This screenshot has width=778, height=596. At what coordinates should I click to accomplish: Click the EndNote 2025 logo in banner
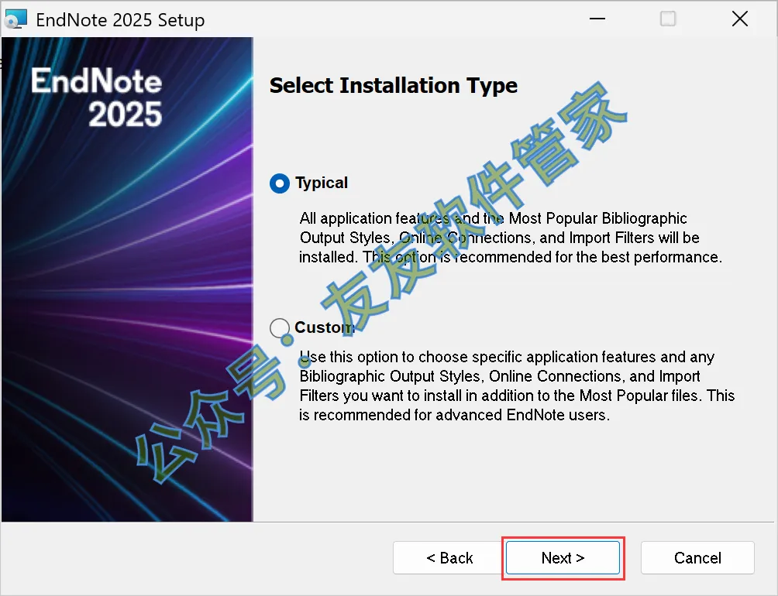[x=97, y=97]
